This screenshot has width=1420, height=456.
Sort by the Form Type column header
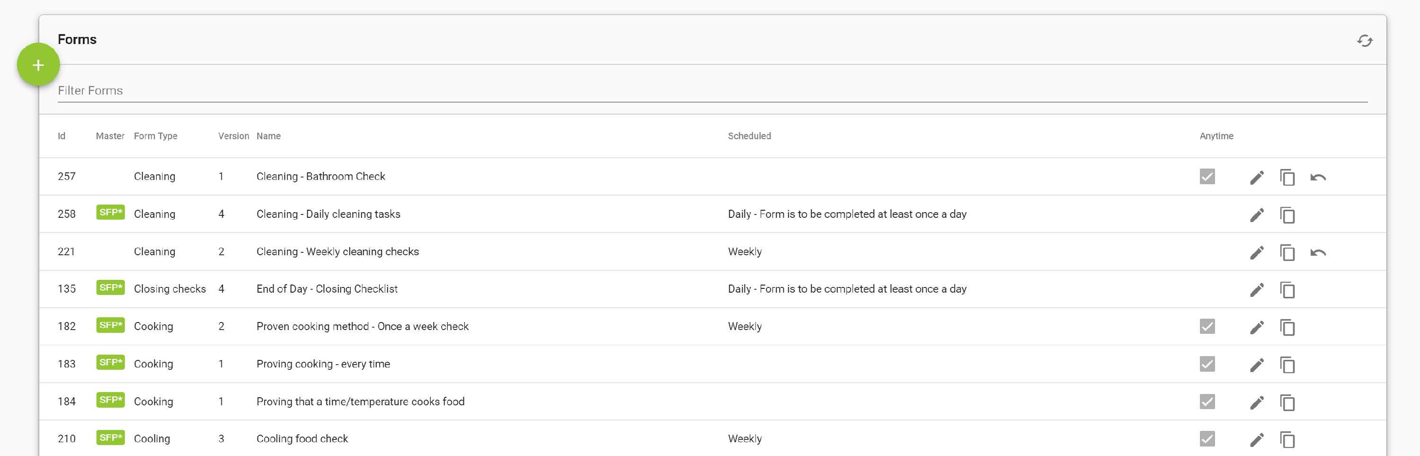point(155,135)
